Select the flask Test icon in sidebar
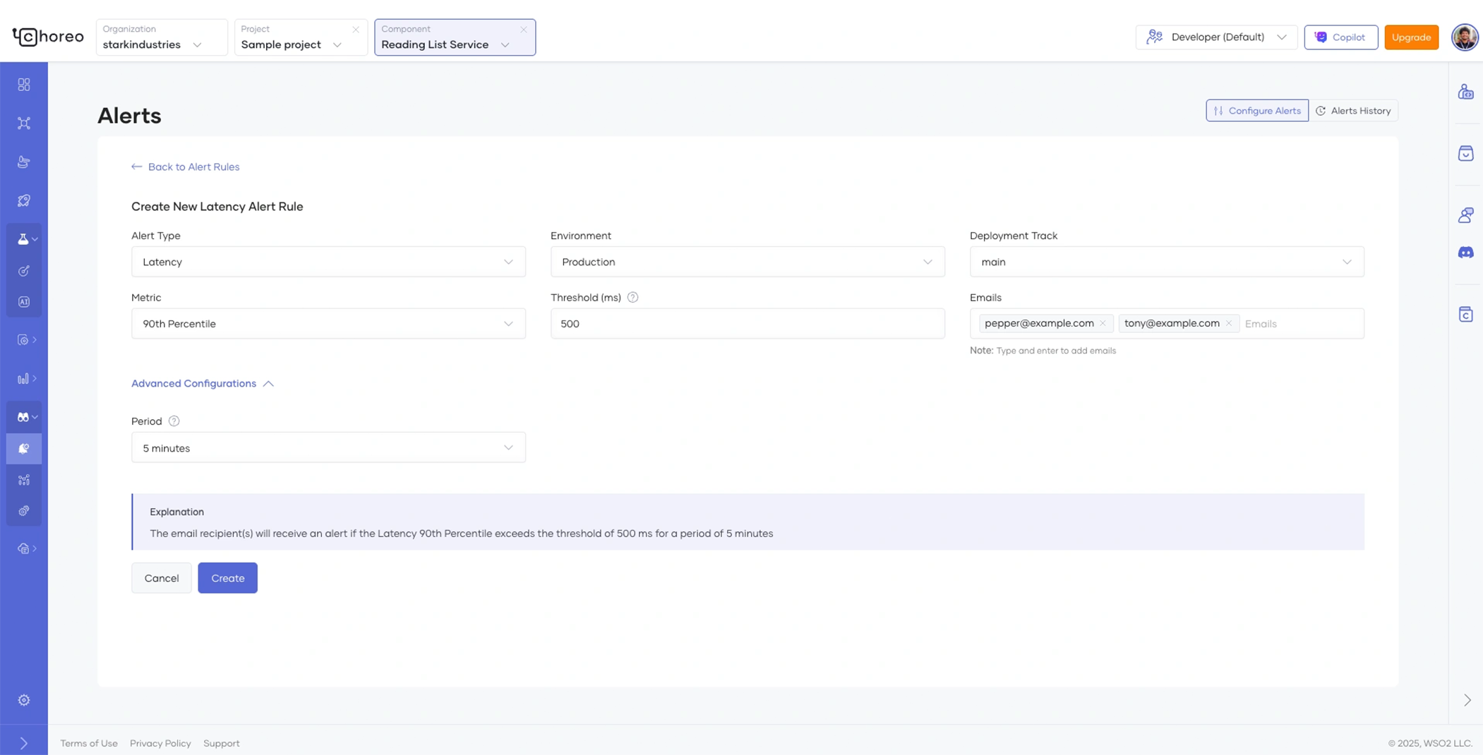Image resolution: width=1483 pixels, height=755 pixels. (x=23, y=238)
